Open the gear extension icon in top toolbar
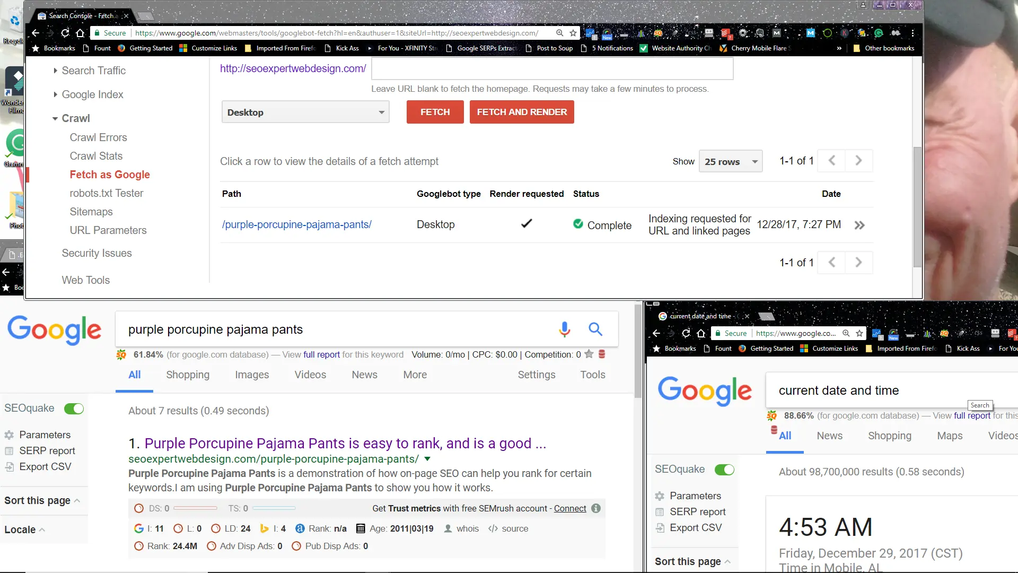Screen dimensions: 1018x573 pos(743,33)
